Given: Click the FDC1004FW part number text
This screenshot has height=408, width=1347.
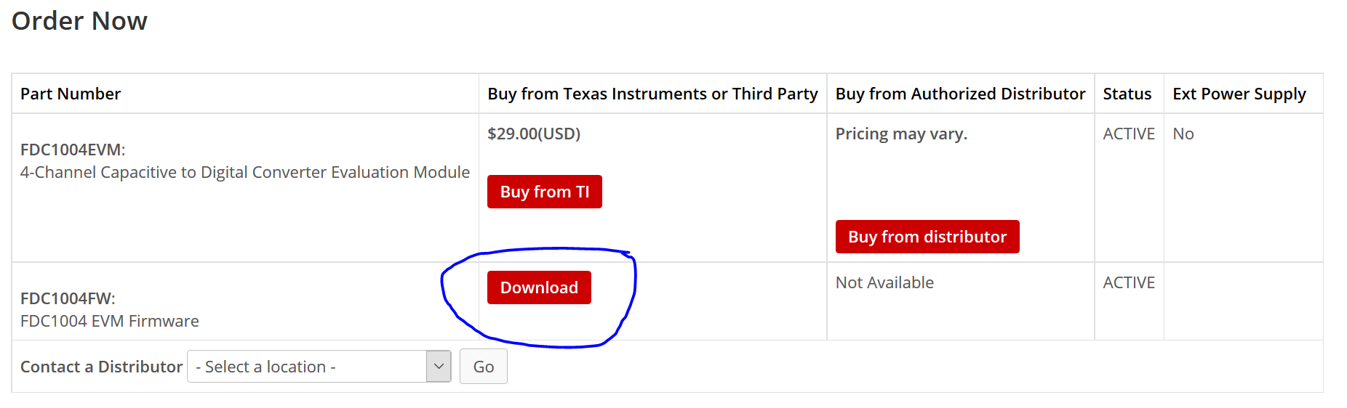Looking at the screenshot, I should pos(68,298).
